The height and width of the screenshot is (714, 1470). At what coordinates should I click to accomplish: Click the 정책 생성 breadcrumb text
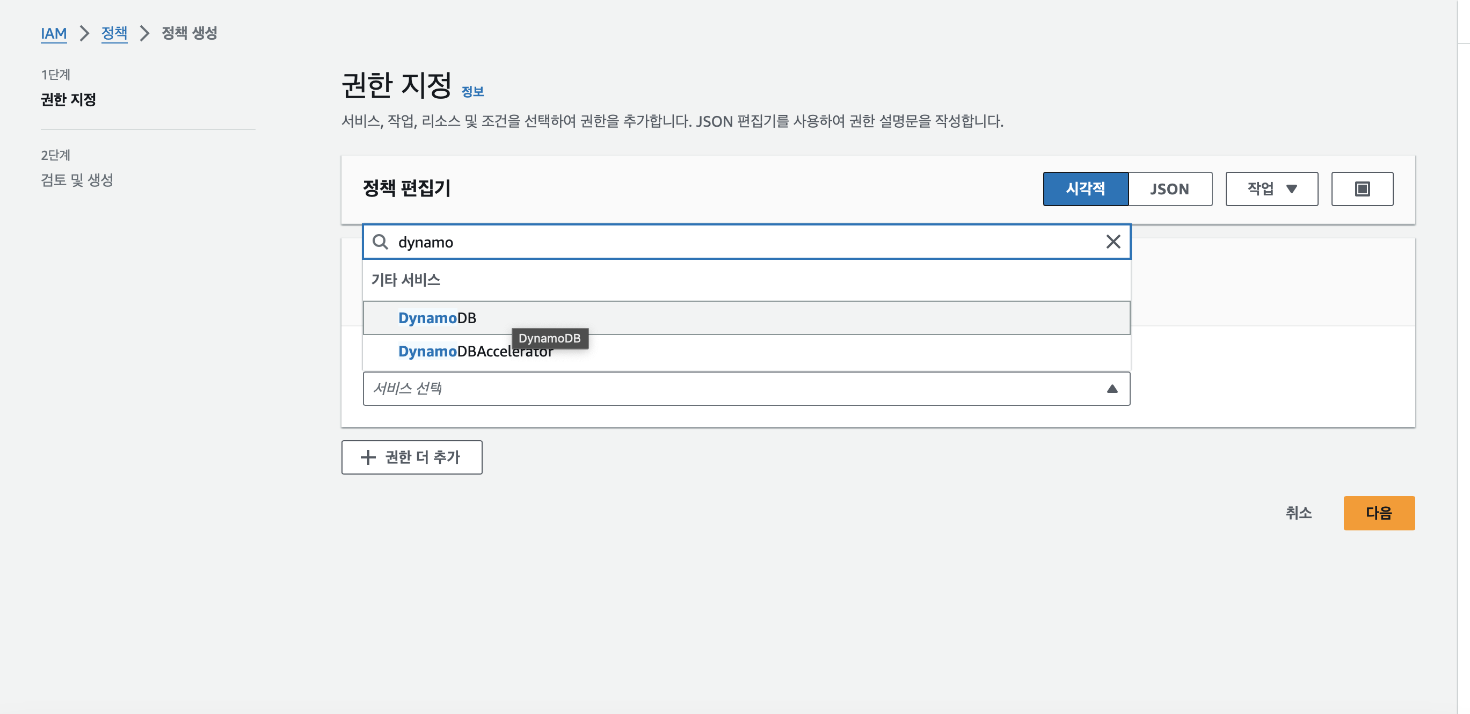190,33
